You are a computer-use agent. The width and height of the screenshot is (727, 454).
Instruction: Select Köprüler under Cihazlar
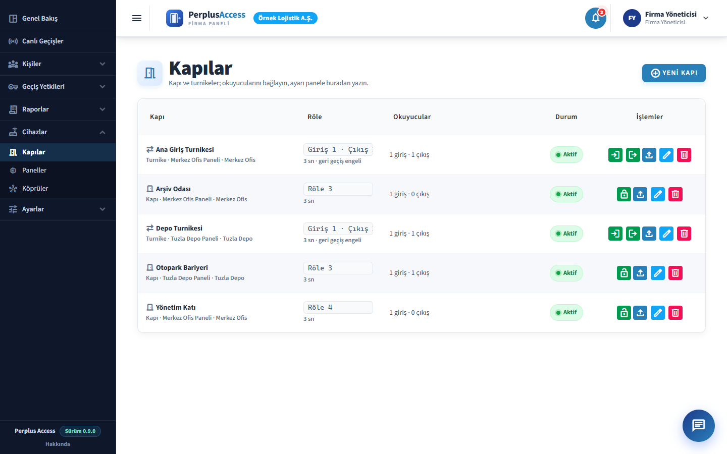(x=58, y=189)
